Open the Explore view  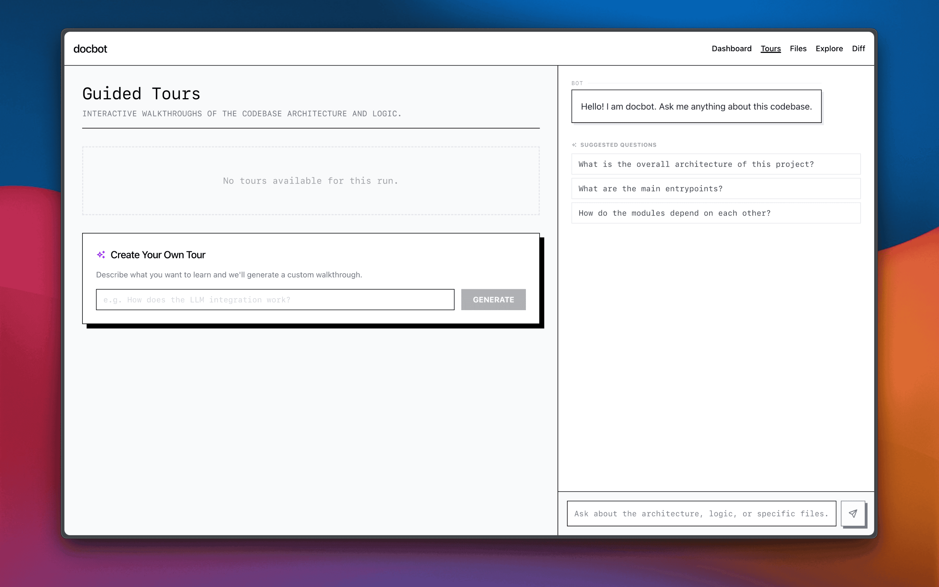point(829,49)
